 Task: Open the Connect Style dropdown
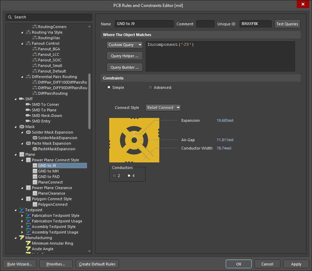point(163,108)
